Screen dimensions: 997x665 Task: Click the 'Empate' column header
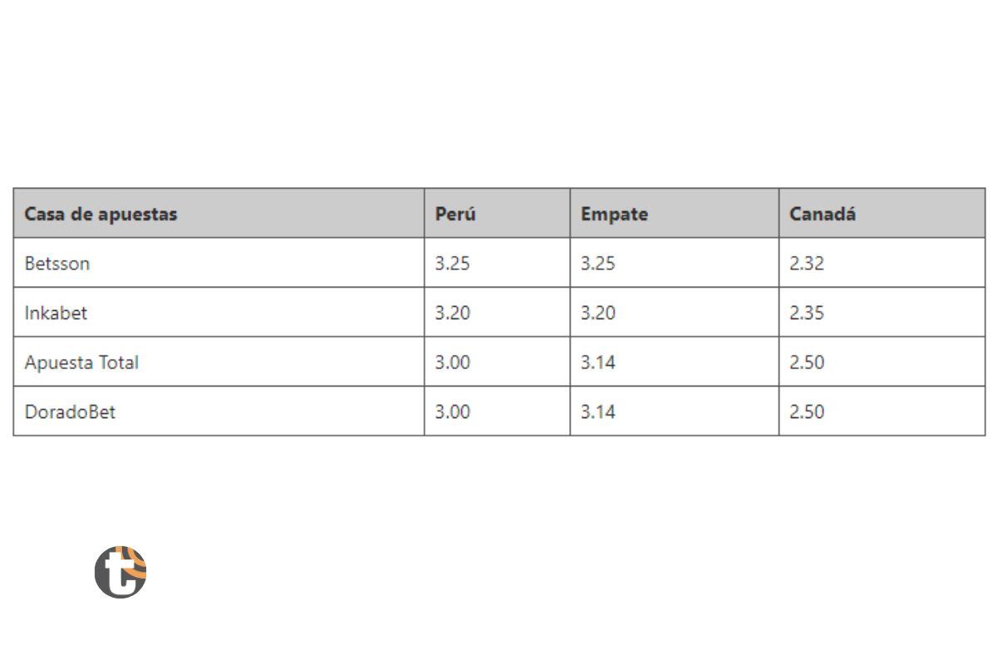pos(614,214)
